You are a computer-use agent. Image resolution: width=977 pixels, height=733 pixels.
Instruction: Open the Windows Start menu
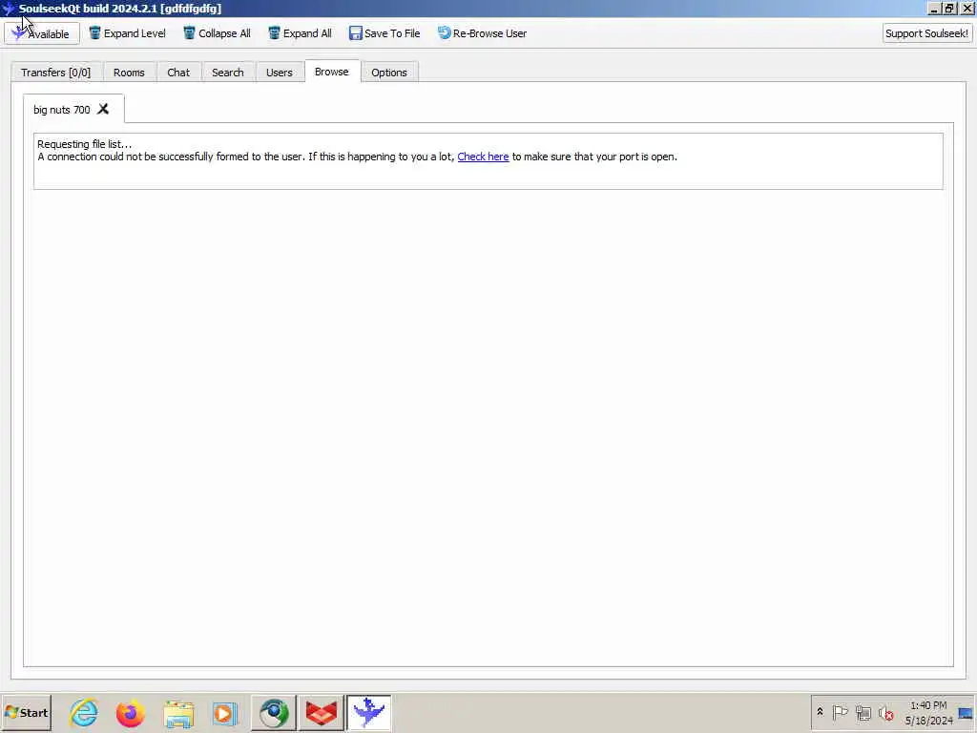point(26,712)
